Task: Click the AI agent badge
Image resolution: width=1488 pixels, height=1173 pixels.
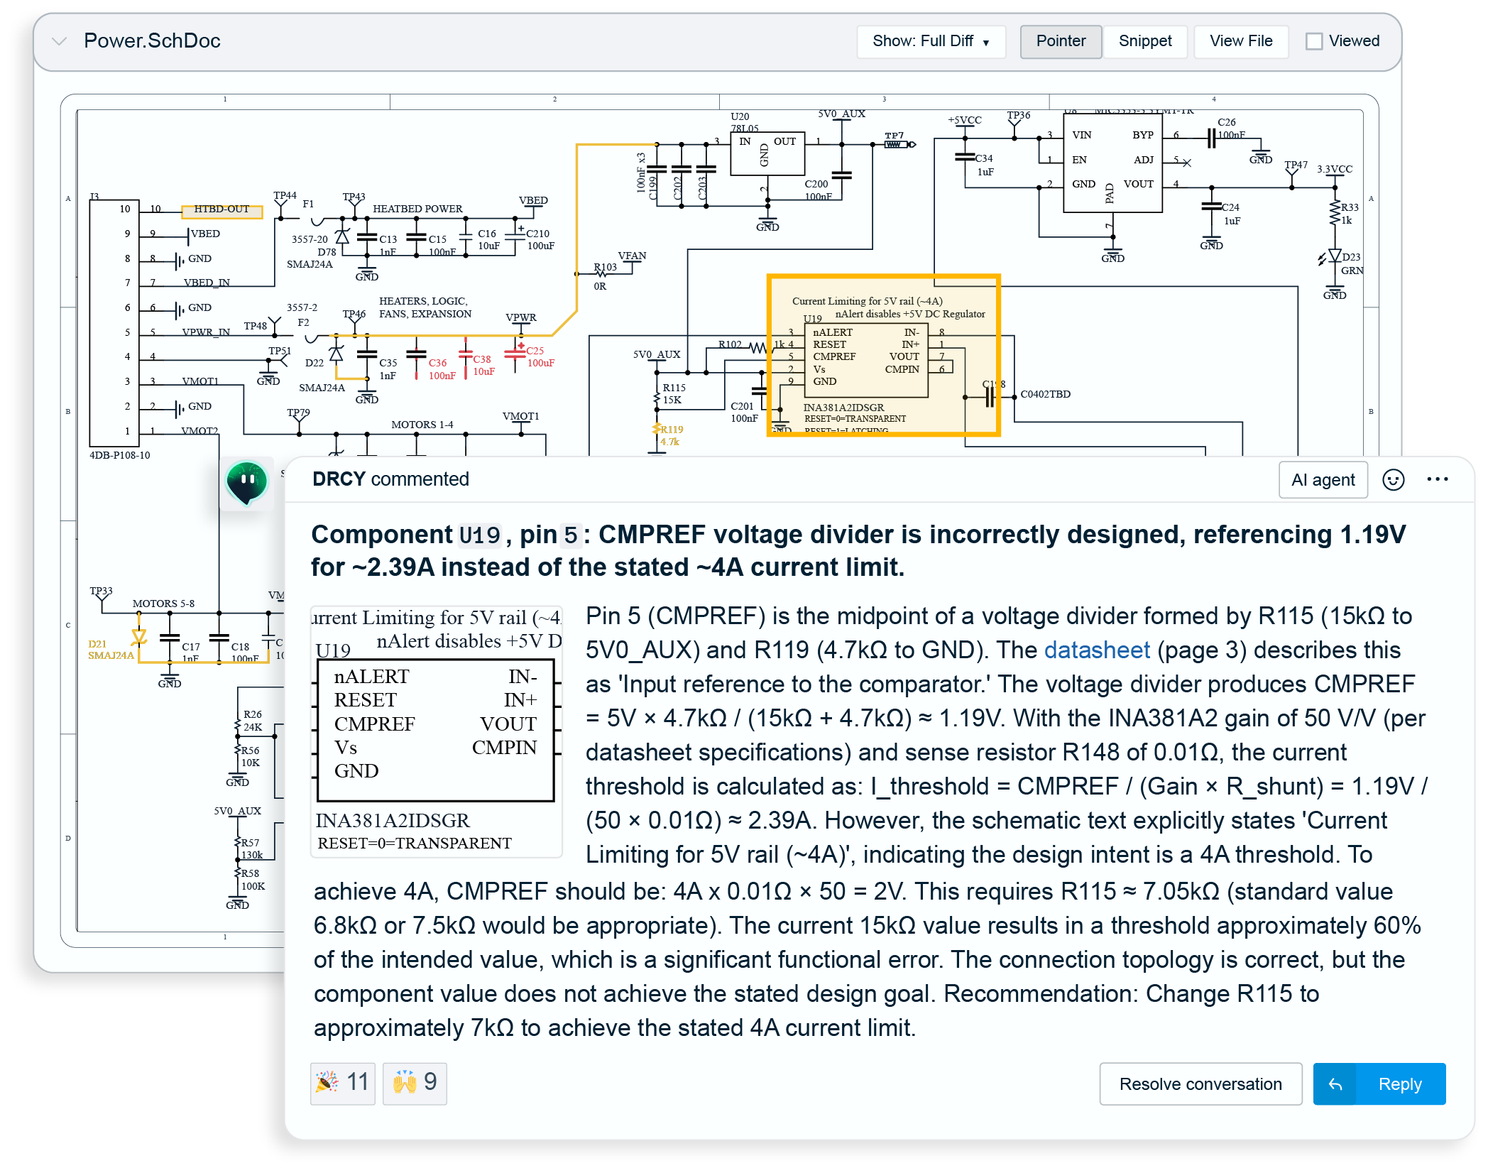Action: tap(1323, 480)
